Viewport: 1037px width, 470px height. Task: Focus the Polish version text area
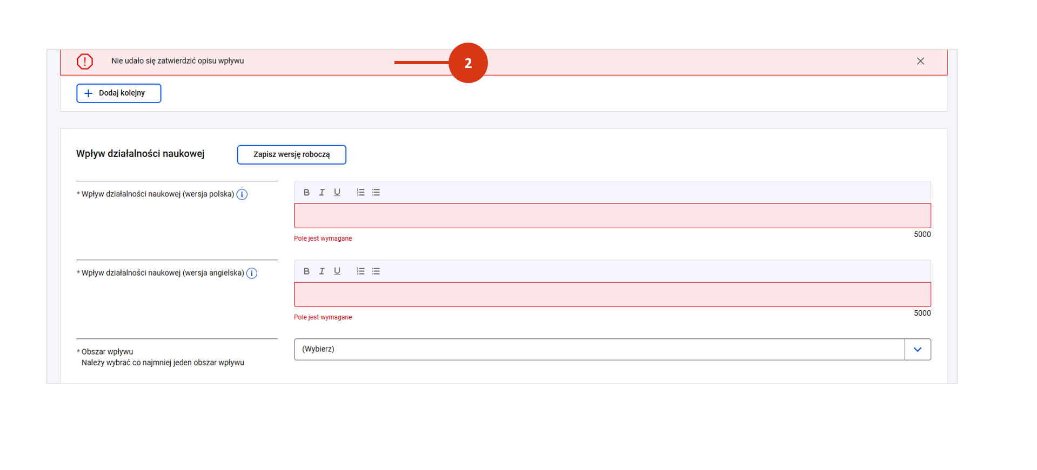612,216
